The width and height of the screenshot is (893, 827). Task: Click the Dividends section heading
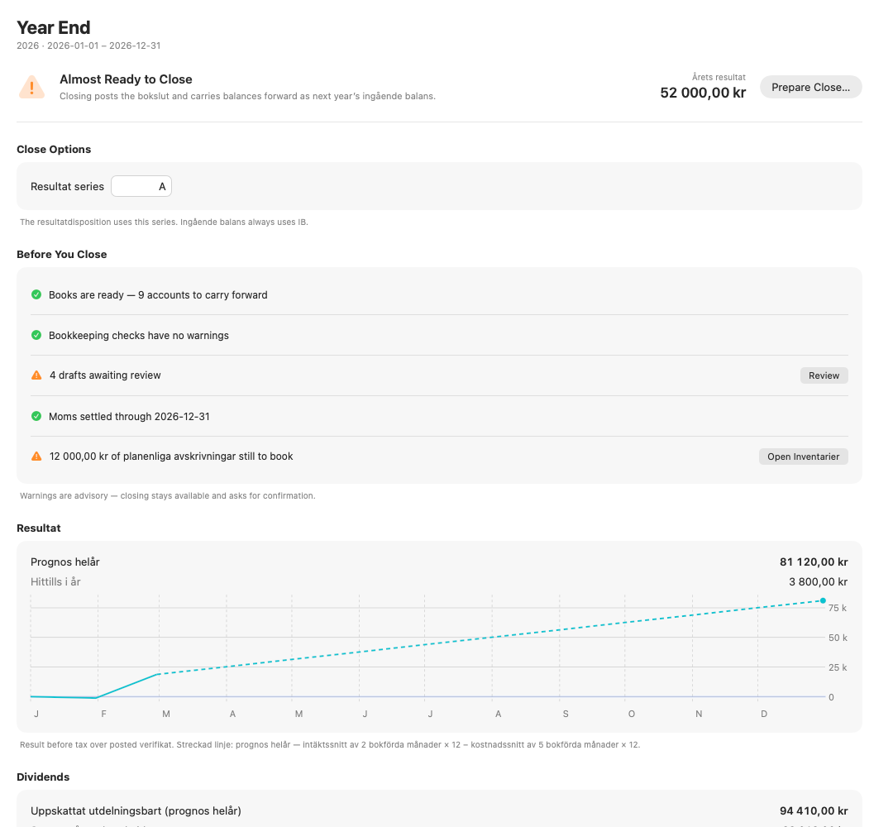coord(43,777)
